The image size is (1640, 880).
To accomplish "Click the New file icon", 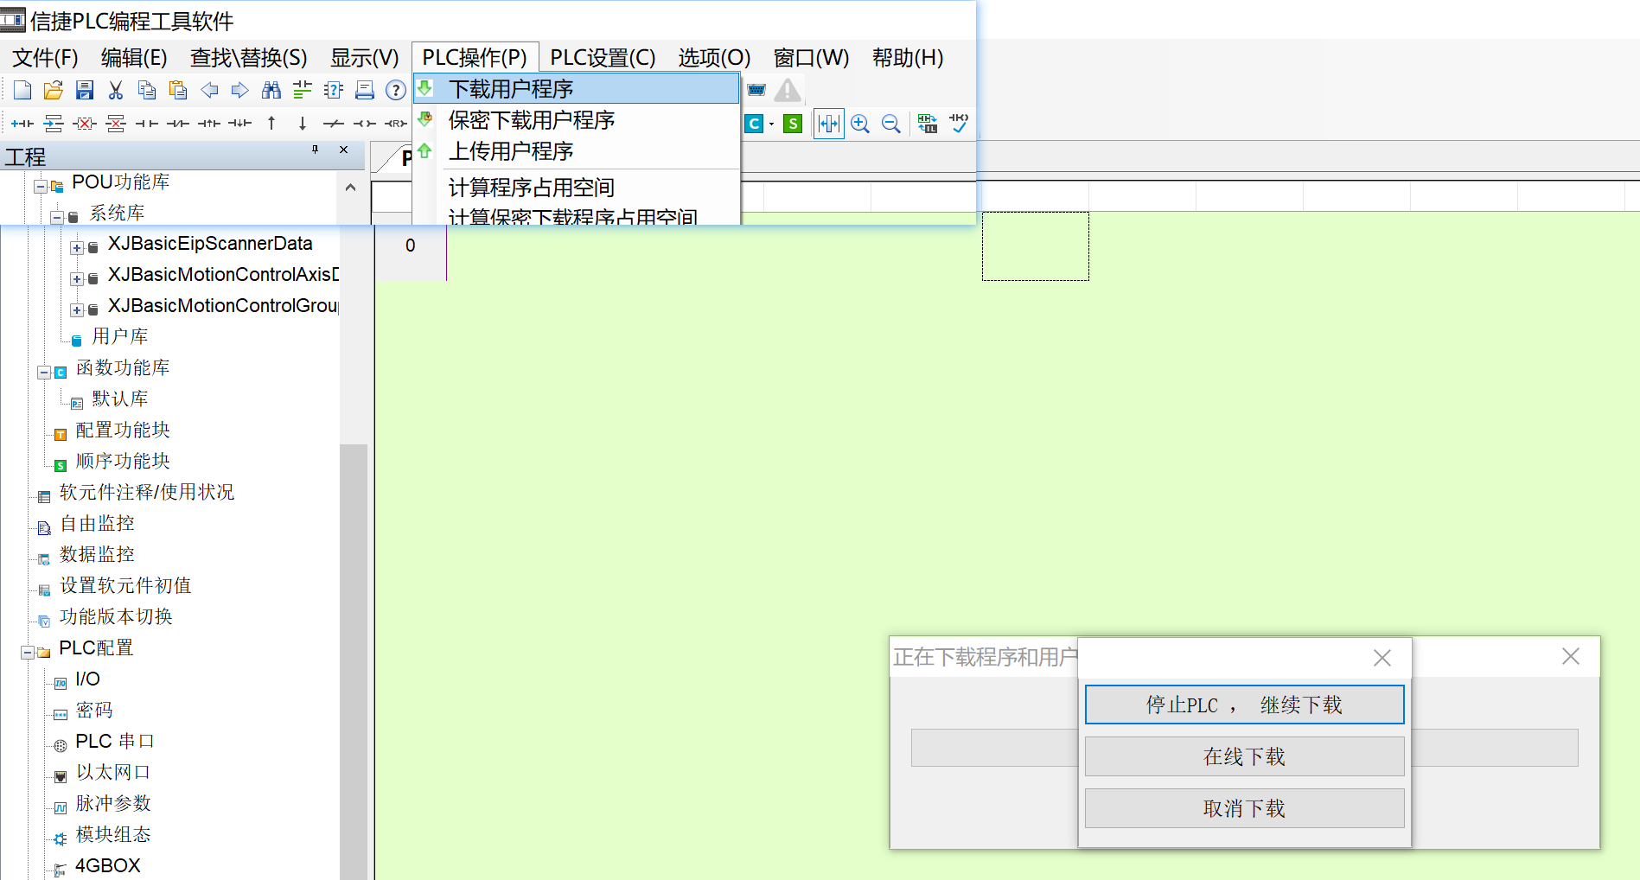I will point(22,90).
